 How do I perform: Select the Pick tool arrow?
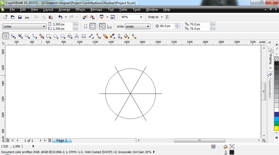coord(6,36)
